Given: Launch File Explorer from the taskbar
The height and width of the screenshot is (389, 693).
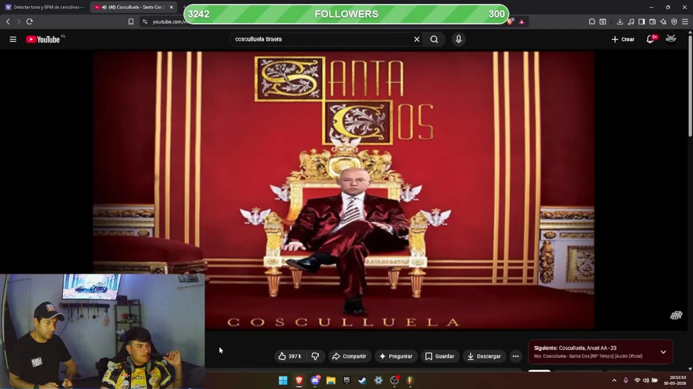Looking at the screenshot, I should click(331, 380).
